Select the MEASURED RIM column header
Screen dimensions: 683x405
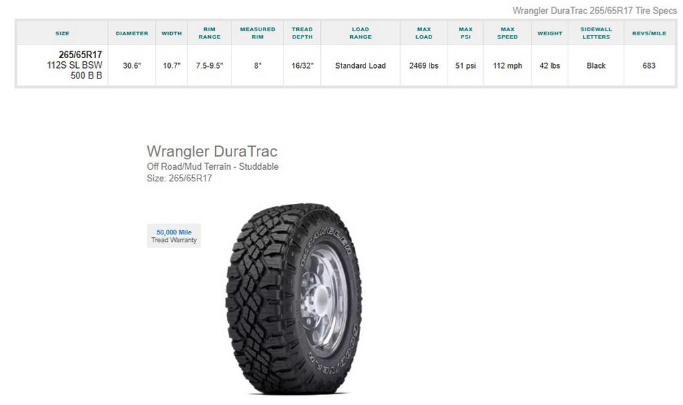[x=257, y=33]
